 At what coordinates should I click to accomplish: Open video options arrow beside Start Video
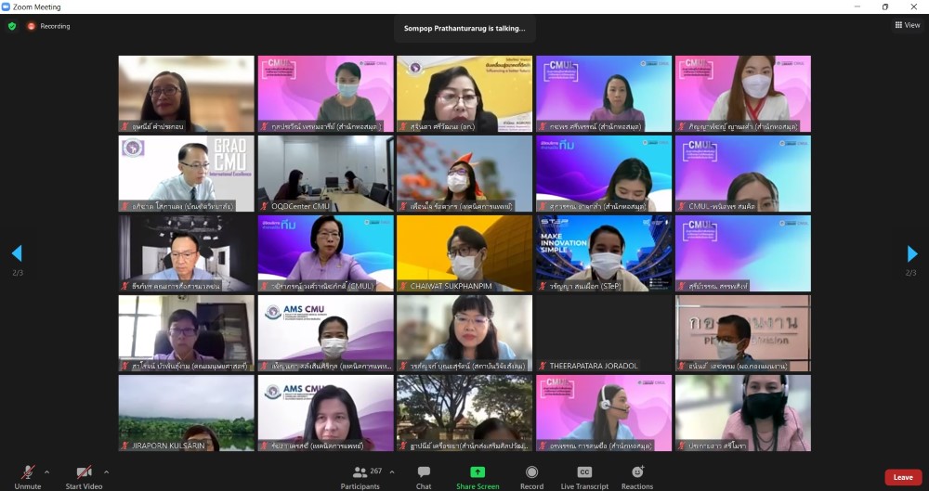tap(106, 472)
